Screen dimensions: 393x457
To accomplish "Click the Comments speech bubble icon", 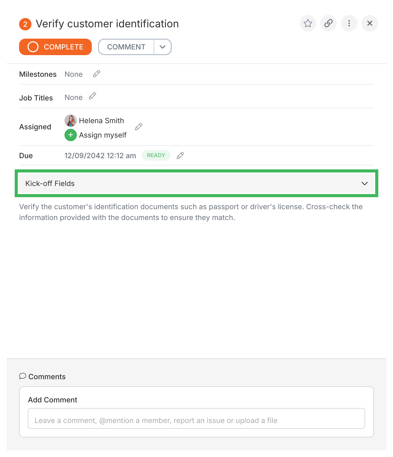I will click(23, 376).
